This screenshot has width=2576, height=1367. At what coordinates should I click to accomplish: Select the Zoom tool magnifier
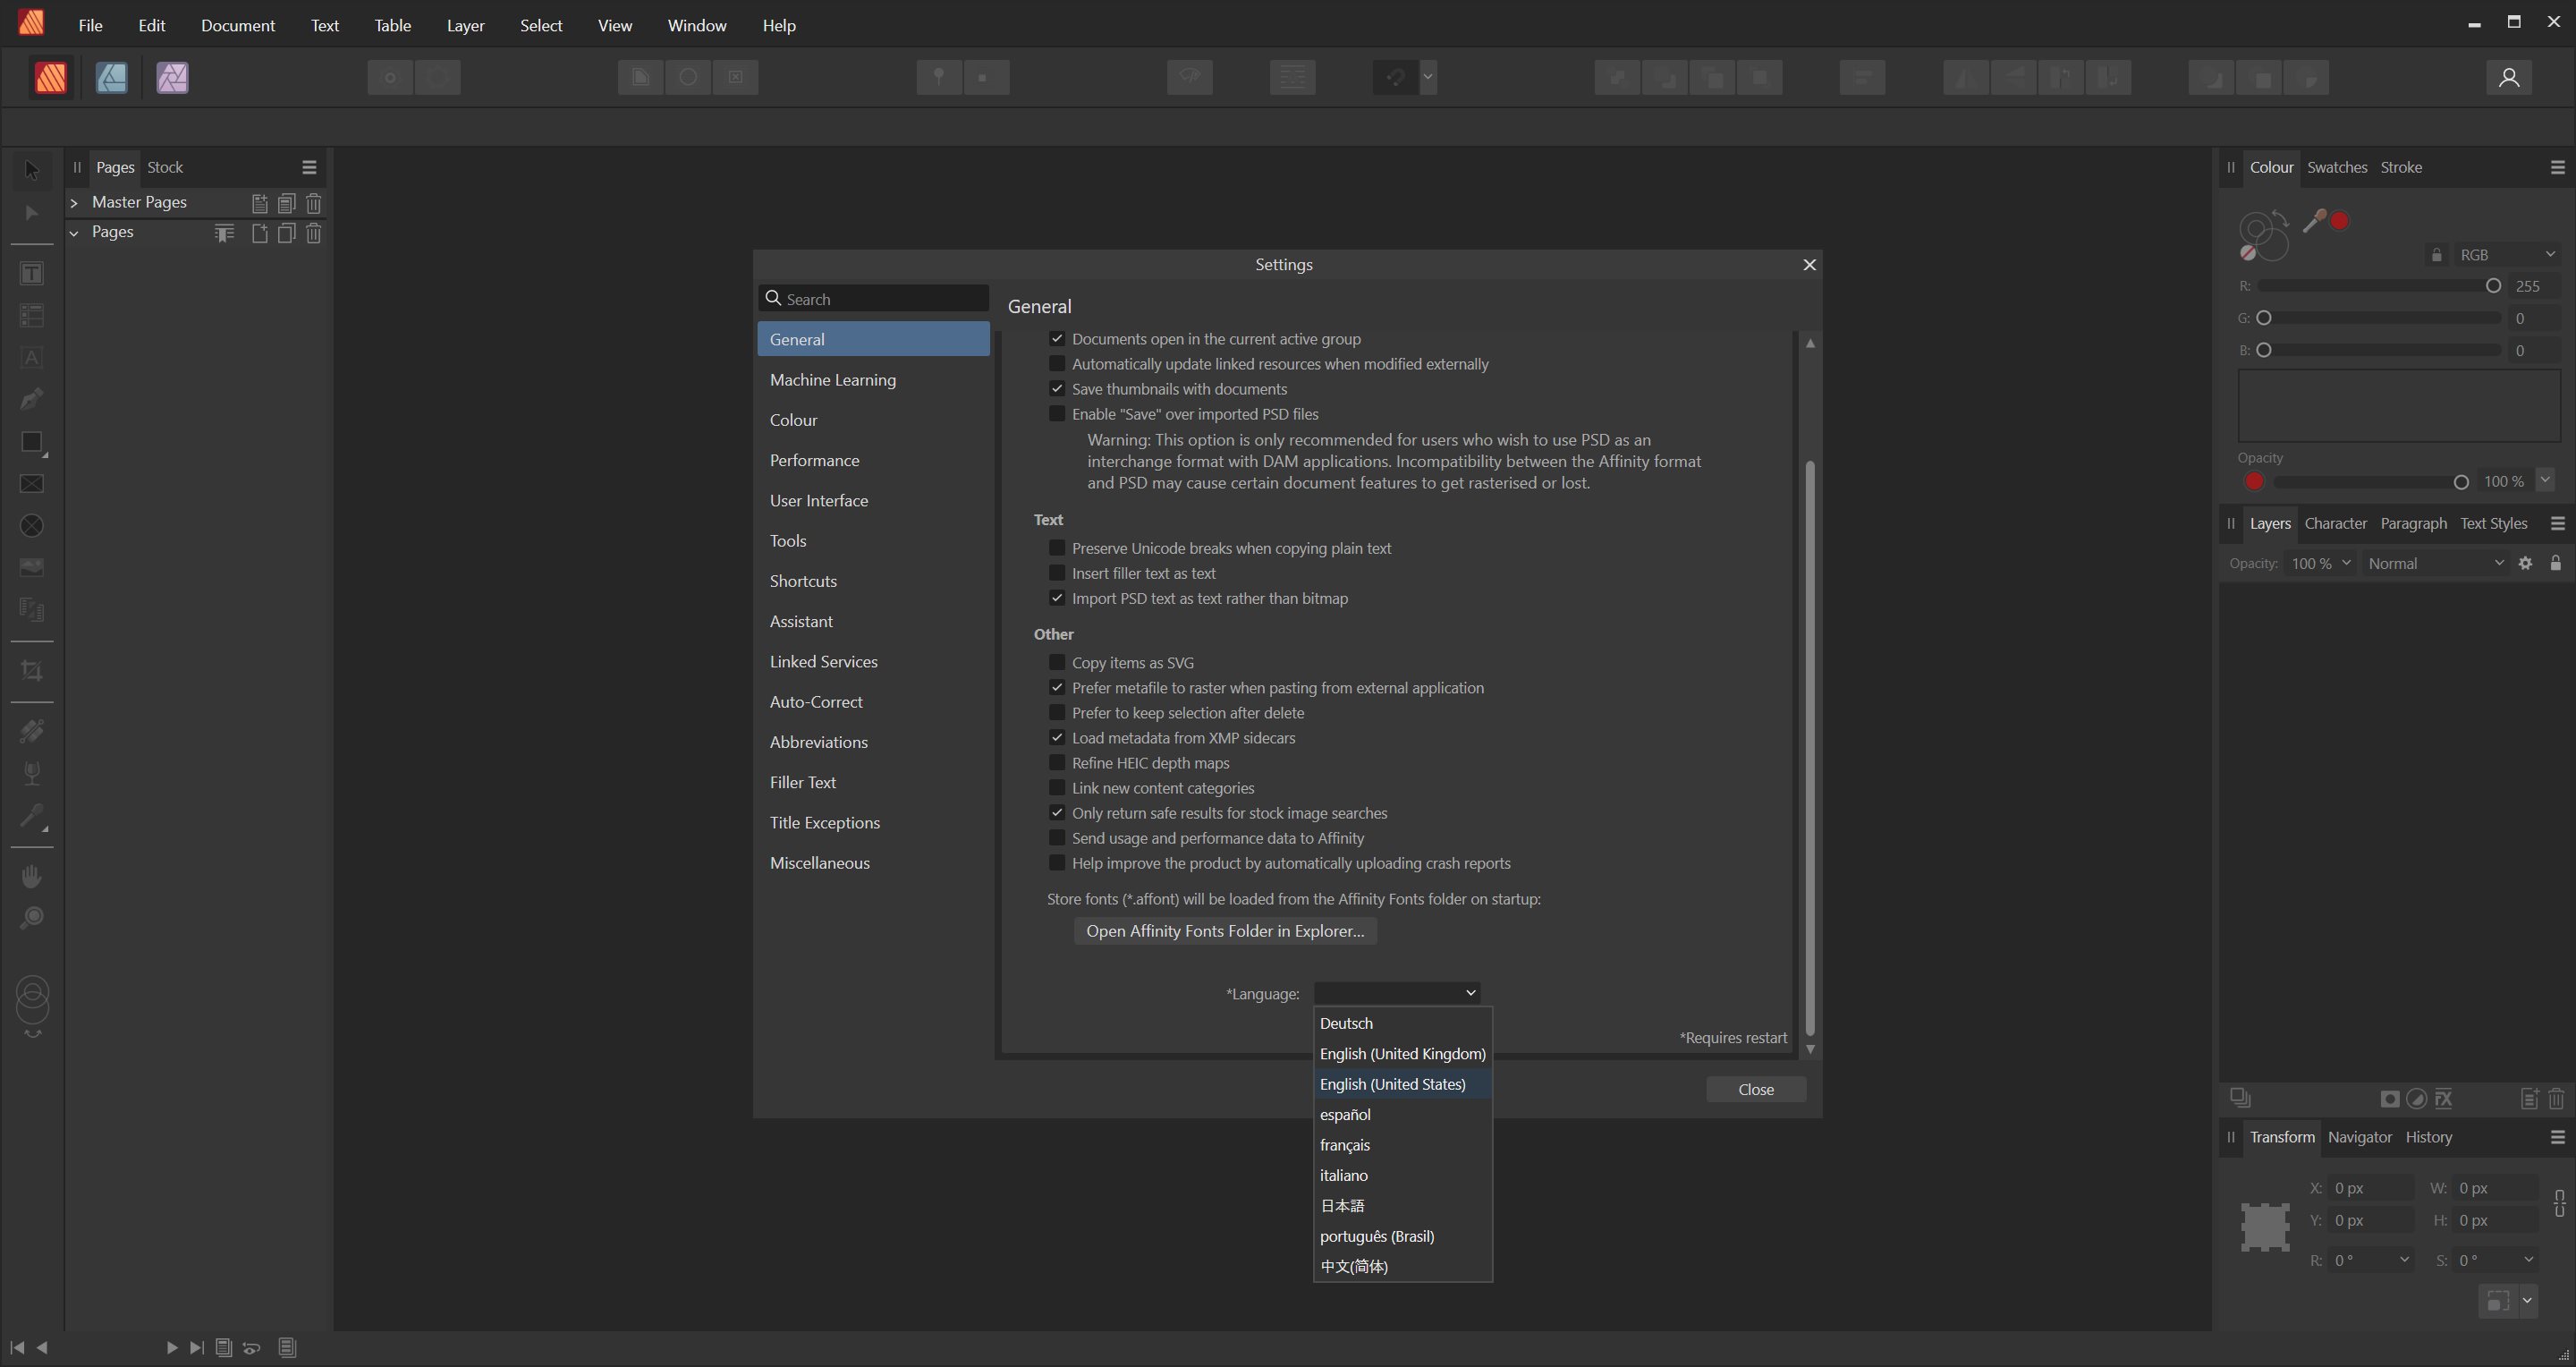32,918
